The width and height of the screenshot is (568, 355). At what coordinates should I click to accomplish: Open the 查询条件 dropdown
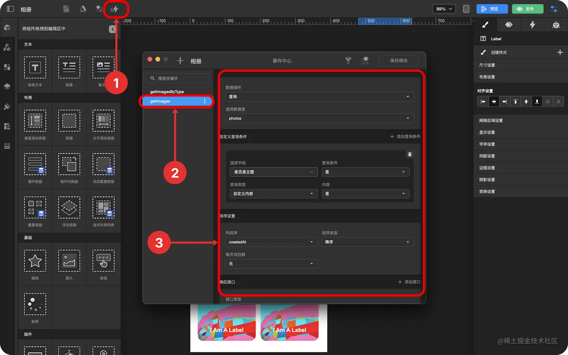366,172
